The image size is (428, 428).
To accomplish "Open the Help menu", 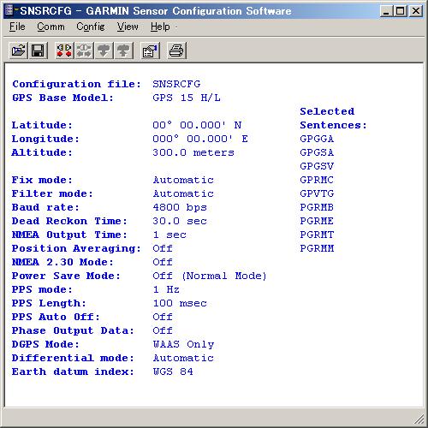I will point(160,27).
